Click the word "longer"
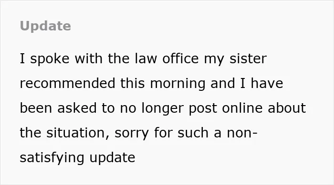 [x=162, y=108]
